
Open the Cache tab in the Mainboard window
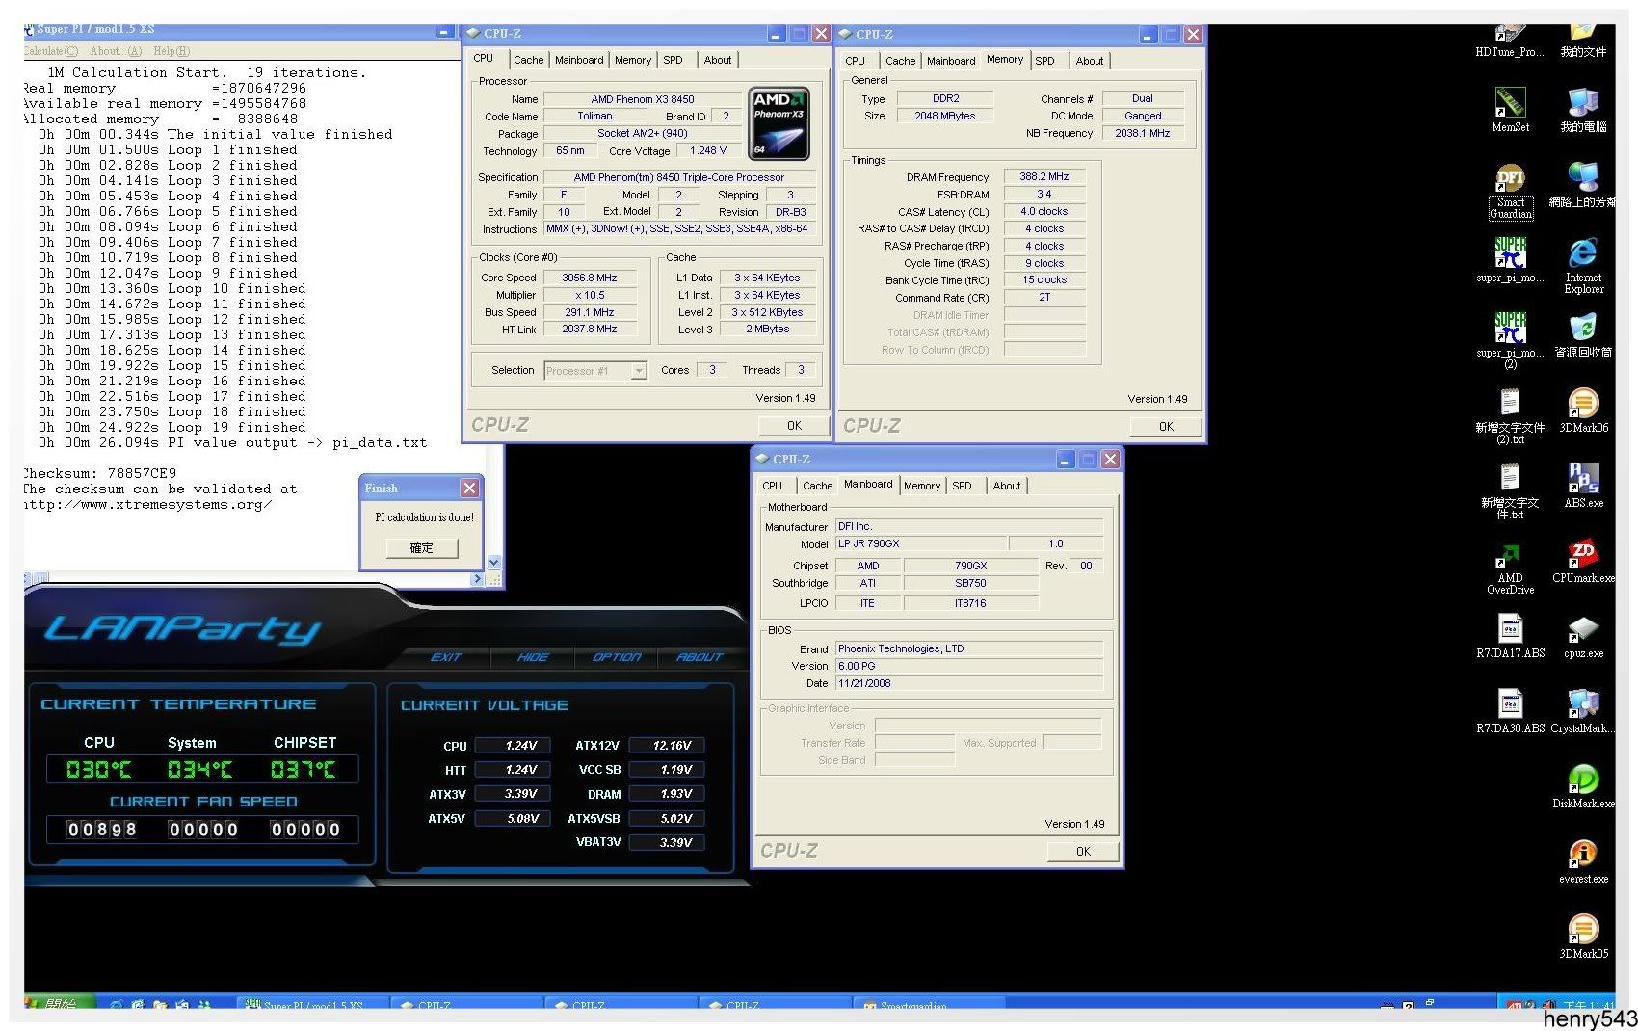coord(817,486)
